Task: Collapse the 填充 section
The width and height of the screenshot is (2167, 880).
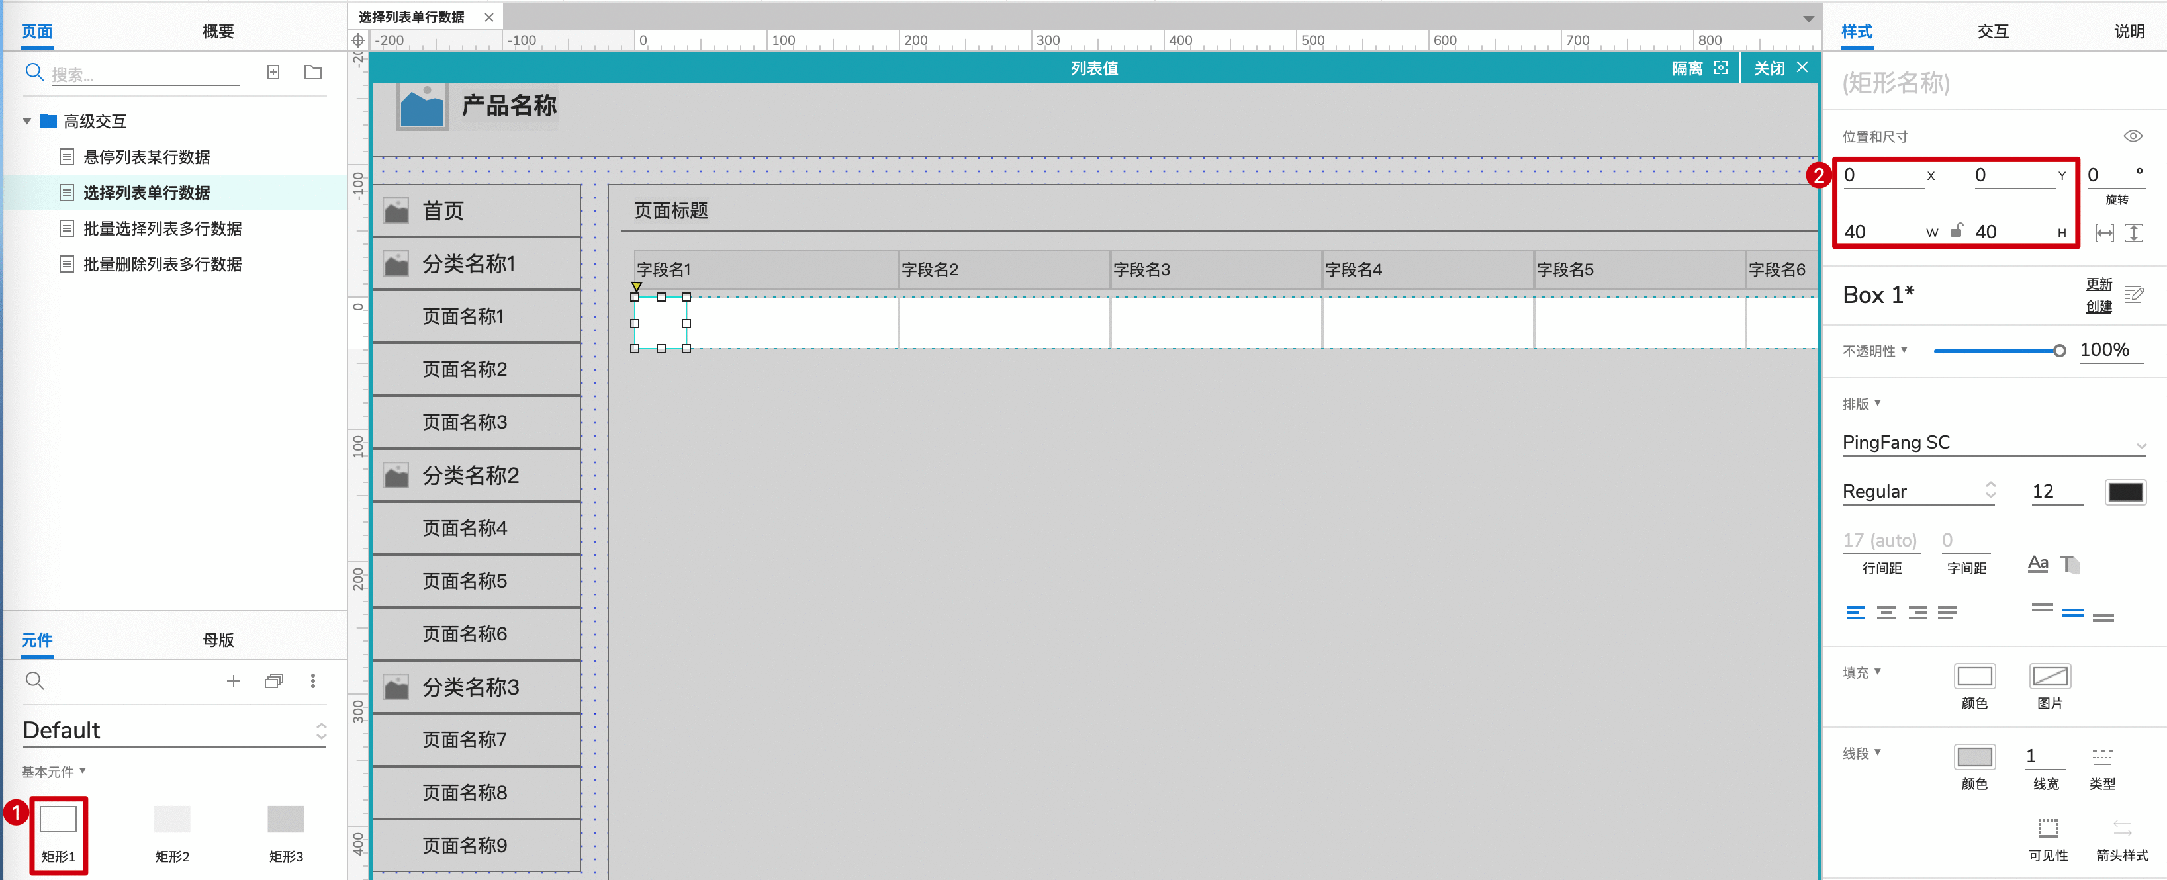Action: 1877,670
